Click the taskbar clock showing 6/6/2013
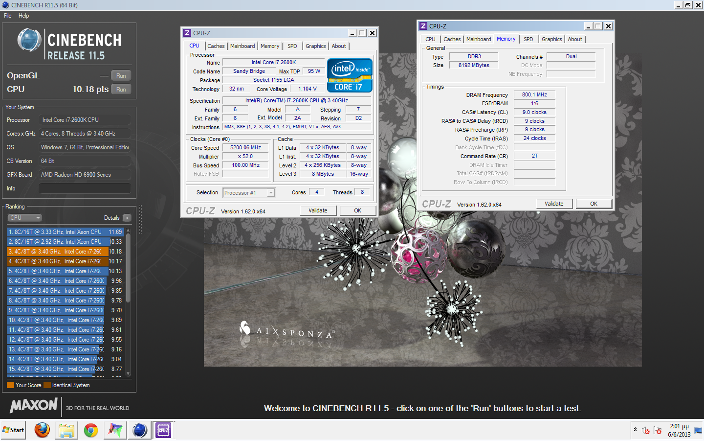Image resolution: width=704 pixels, height=441 pixels. pyautogui.click(x=679, y=430)
